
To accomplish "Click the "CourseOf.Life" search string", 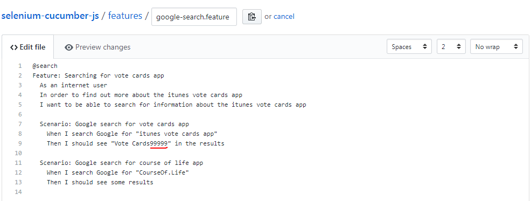I will (162, 172).
